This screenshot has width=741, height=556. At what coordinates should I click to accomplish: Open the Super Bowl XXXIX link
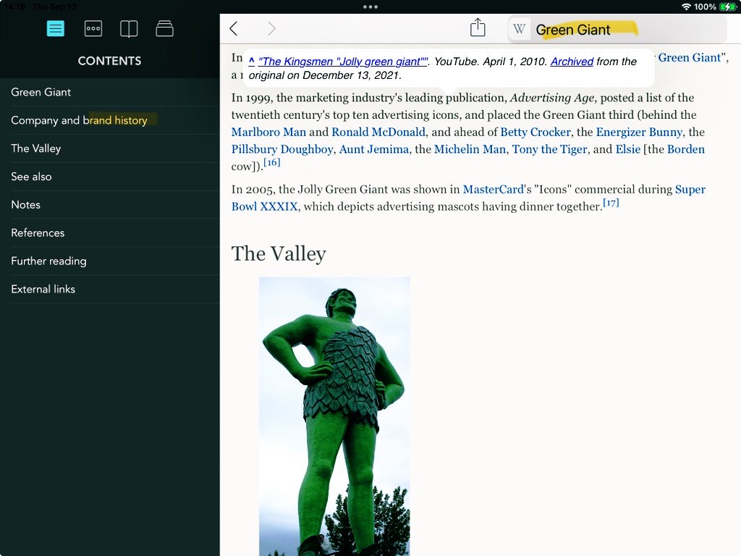click(x=264, y=206)
